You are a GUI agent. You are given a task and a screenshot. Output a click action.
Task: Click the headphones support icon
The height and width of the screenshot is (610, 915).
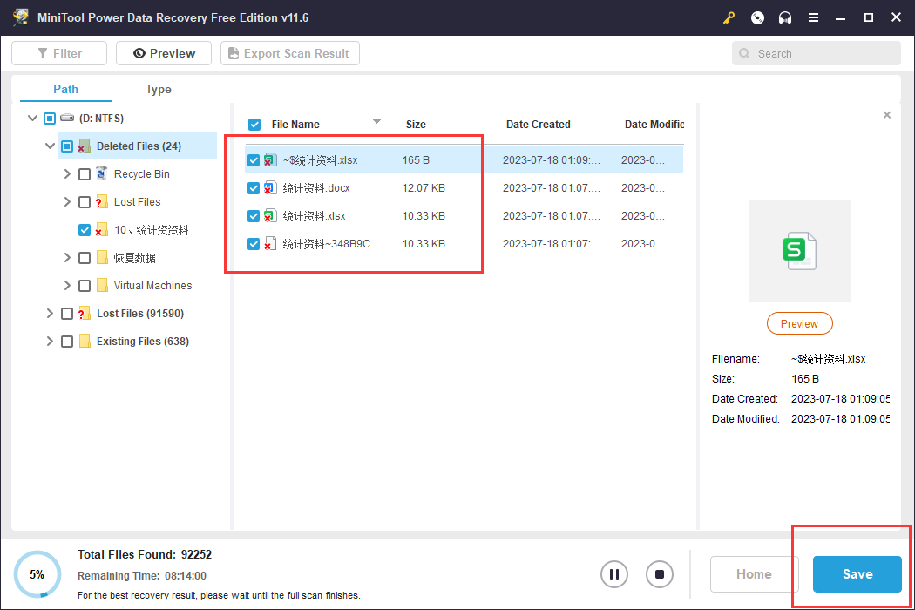tap(785, 17)
